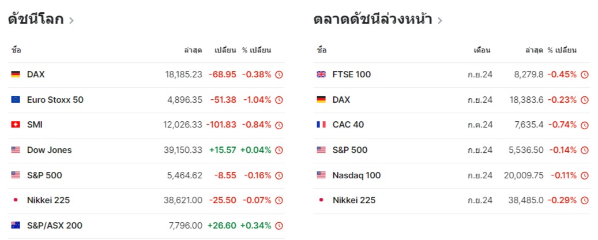Click the clock icon in the FTSE 100 row

pos(584,74)
